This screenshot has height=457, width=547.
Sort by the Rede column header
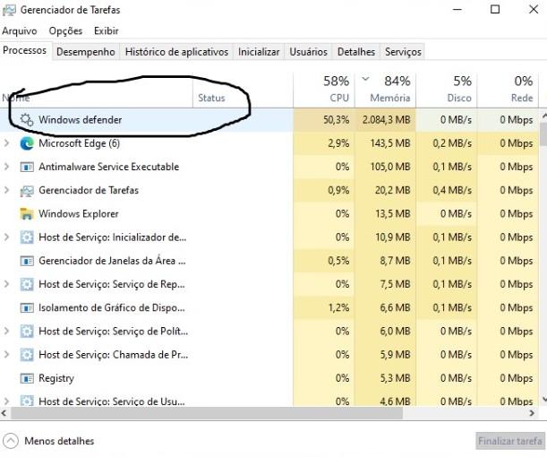coord(508,90)
